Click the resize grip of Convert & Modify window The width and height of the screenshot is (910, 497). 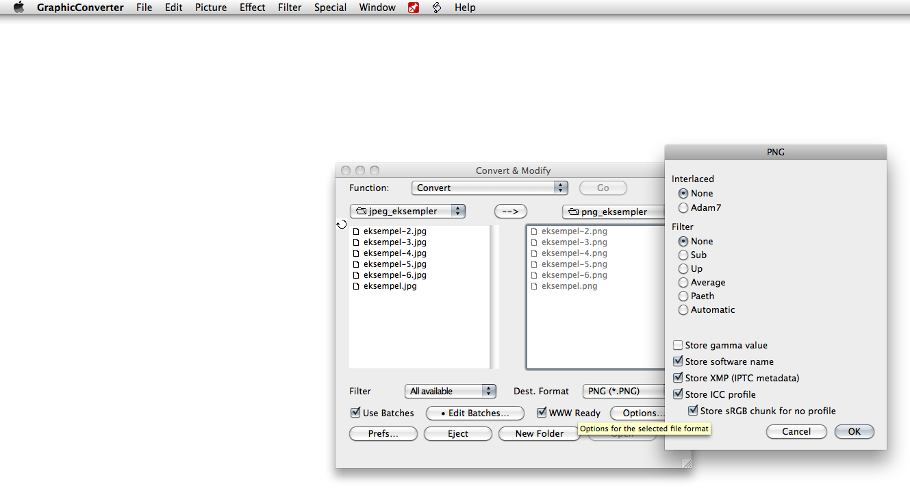(686, 463)
